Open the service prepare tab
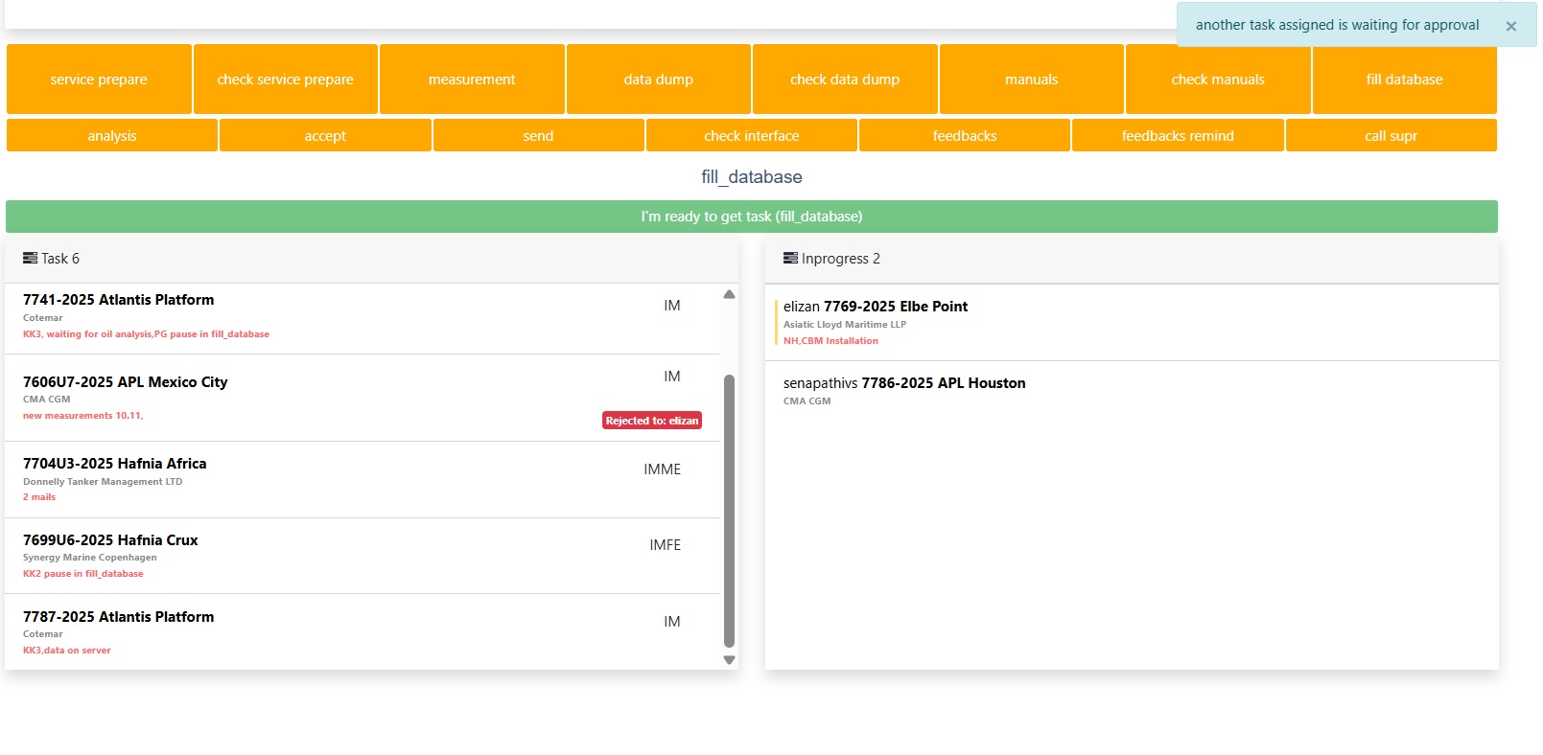 (x=99, y=80)
